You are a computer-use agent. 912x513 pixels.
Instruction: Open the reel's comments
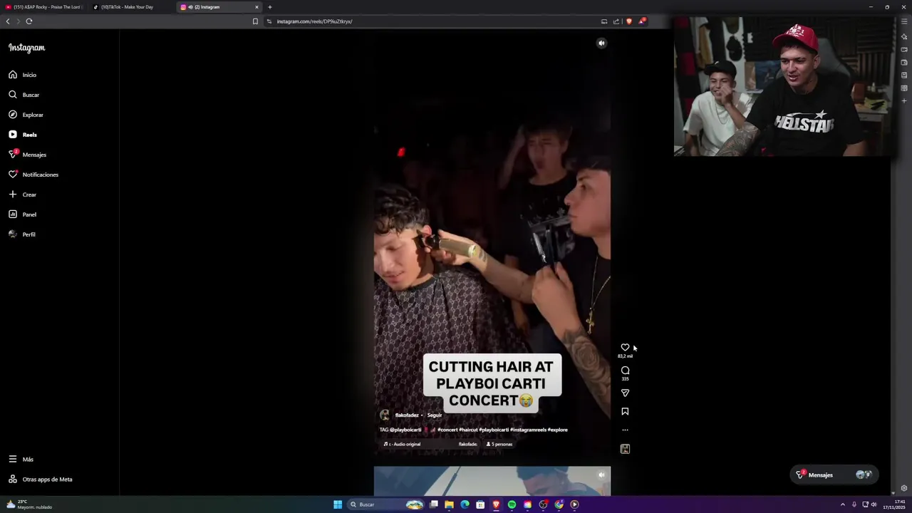point(625,370)
